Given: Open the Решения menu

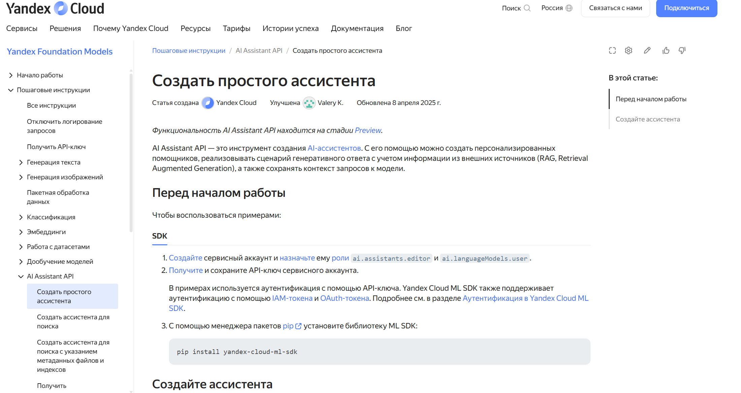Looking at the screenshot, I should [65, 29].
